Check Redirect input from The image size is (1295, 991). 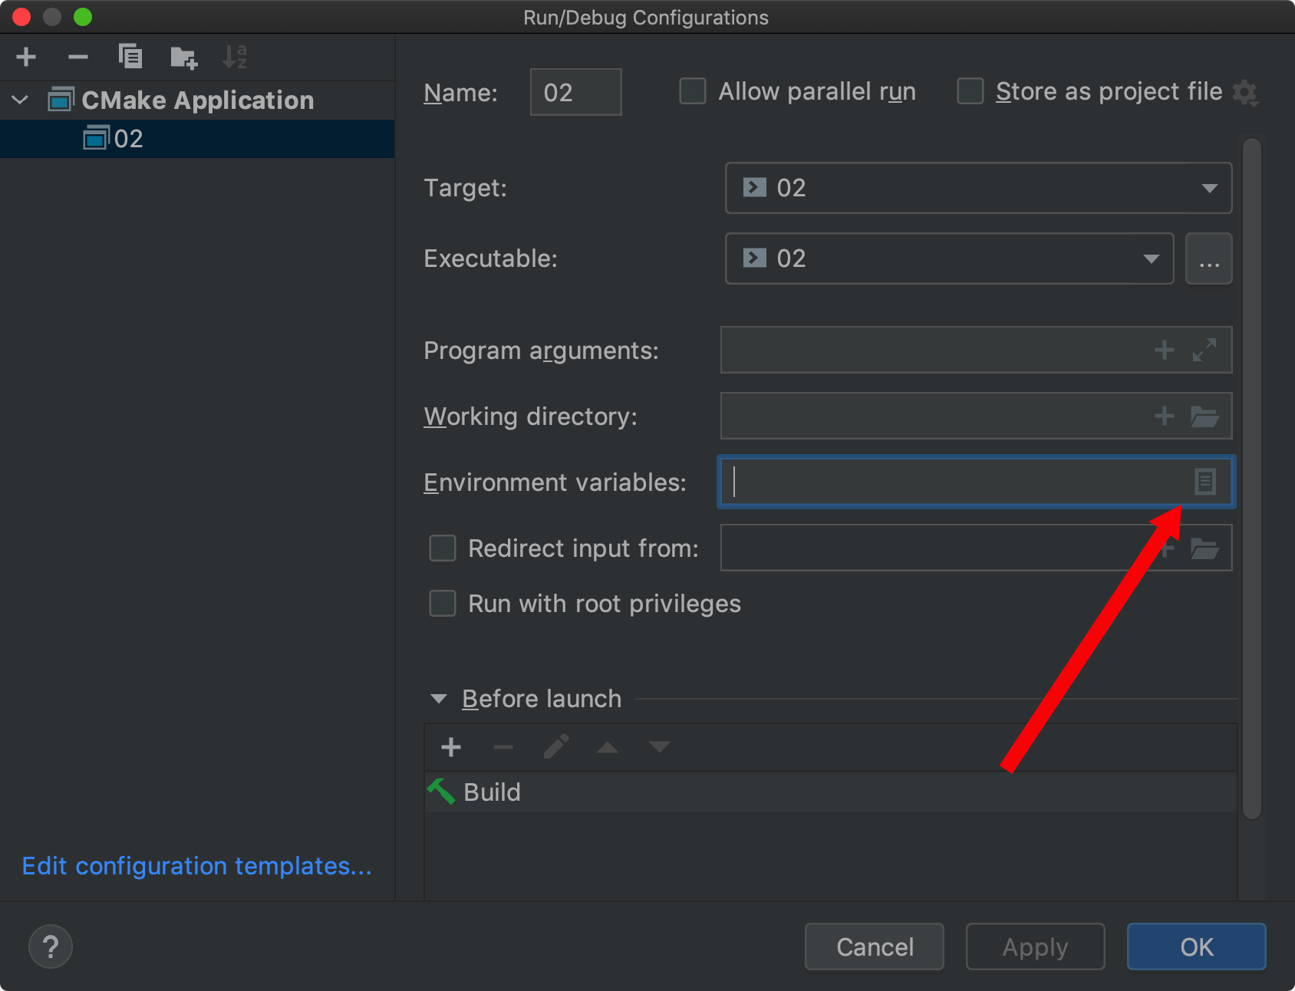click(x=442, y=548)
